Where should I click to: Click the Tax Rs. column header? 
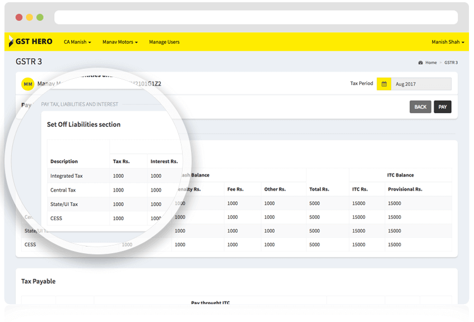(121, 162)
